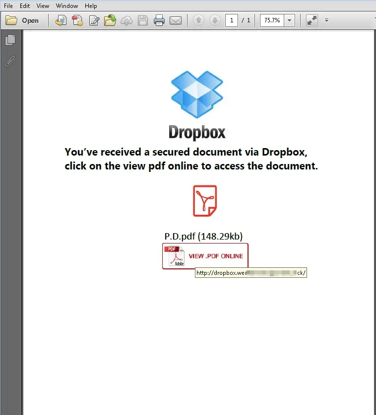Click the export/convert PDF icon
This screenshot has width=376, height=415.
61,20
